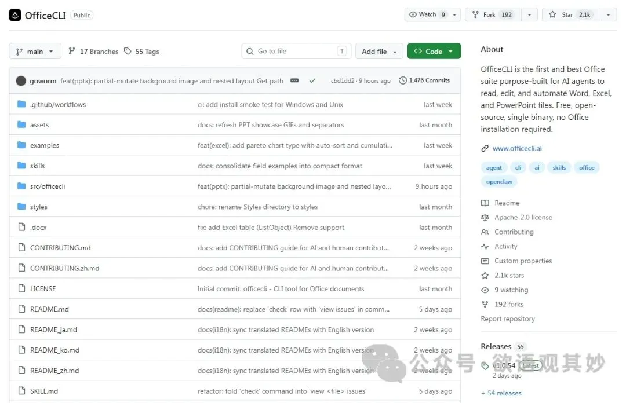Click the folder icon for styles
The width and height of the screenshot is (626, 403).
point(21,206)
